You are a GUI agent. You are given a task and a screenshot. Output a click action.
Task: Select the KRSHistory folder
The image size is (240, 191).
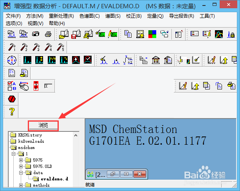point(30,135)
